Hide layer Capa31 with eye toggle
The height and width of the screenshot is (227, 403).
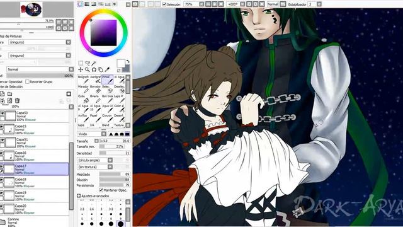point(3,140)
